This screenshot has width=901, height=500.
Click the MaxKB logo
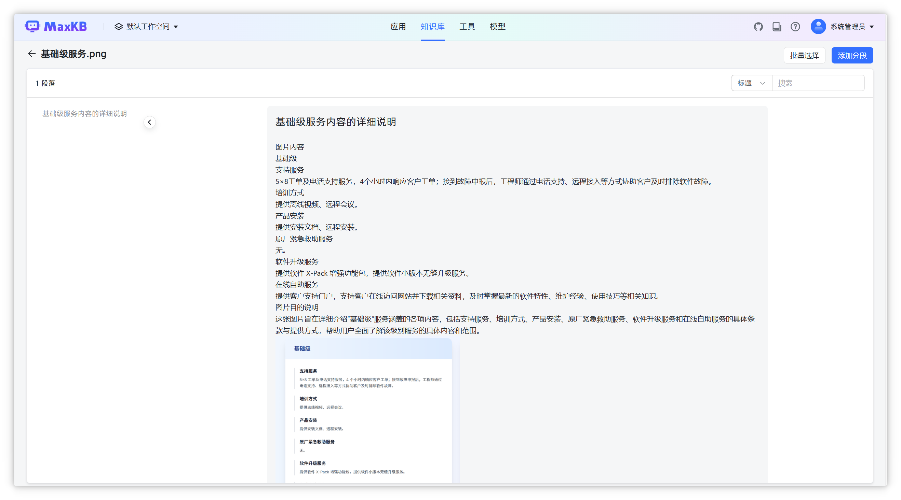click(56, 27)
